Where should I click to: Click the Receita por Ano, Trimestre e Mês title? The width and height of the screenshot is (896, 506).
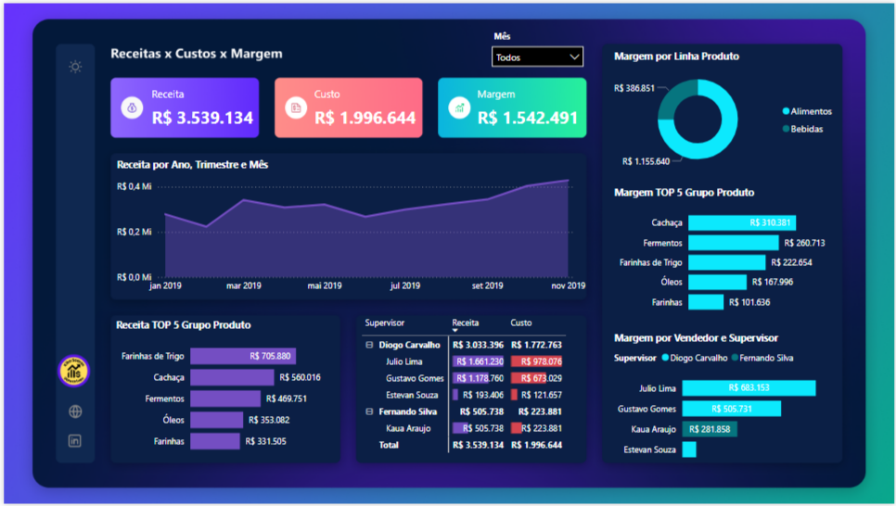tap(193, 164)
